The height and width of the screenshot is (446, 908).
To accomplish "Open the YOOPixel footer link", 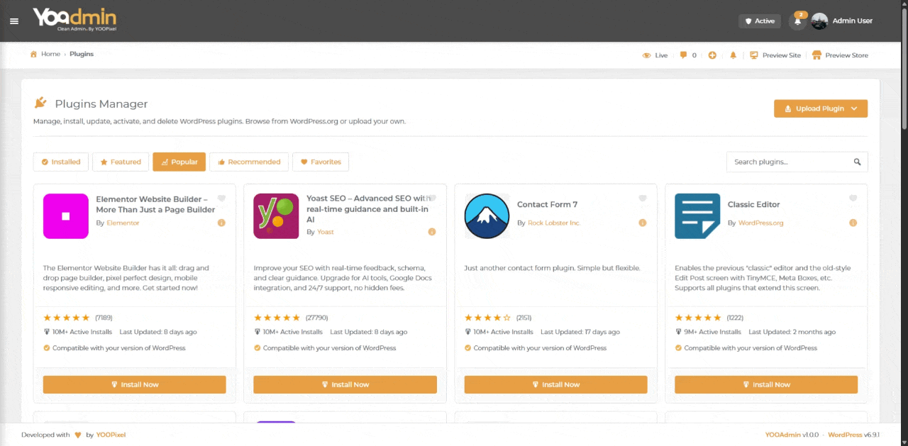I will click(x=111, y=435).
